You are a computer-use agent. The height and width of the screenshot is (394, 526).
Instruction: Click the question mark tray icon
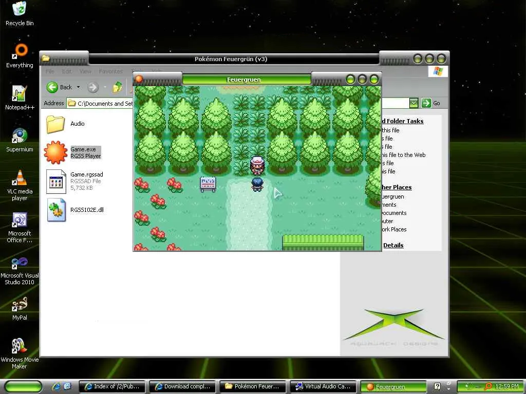pos(437,387)
